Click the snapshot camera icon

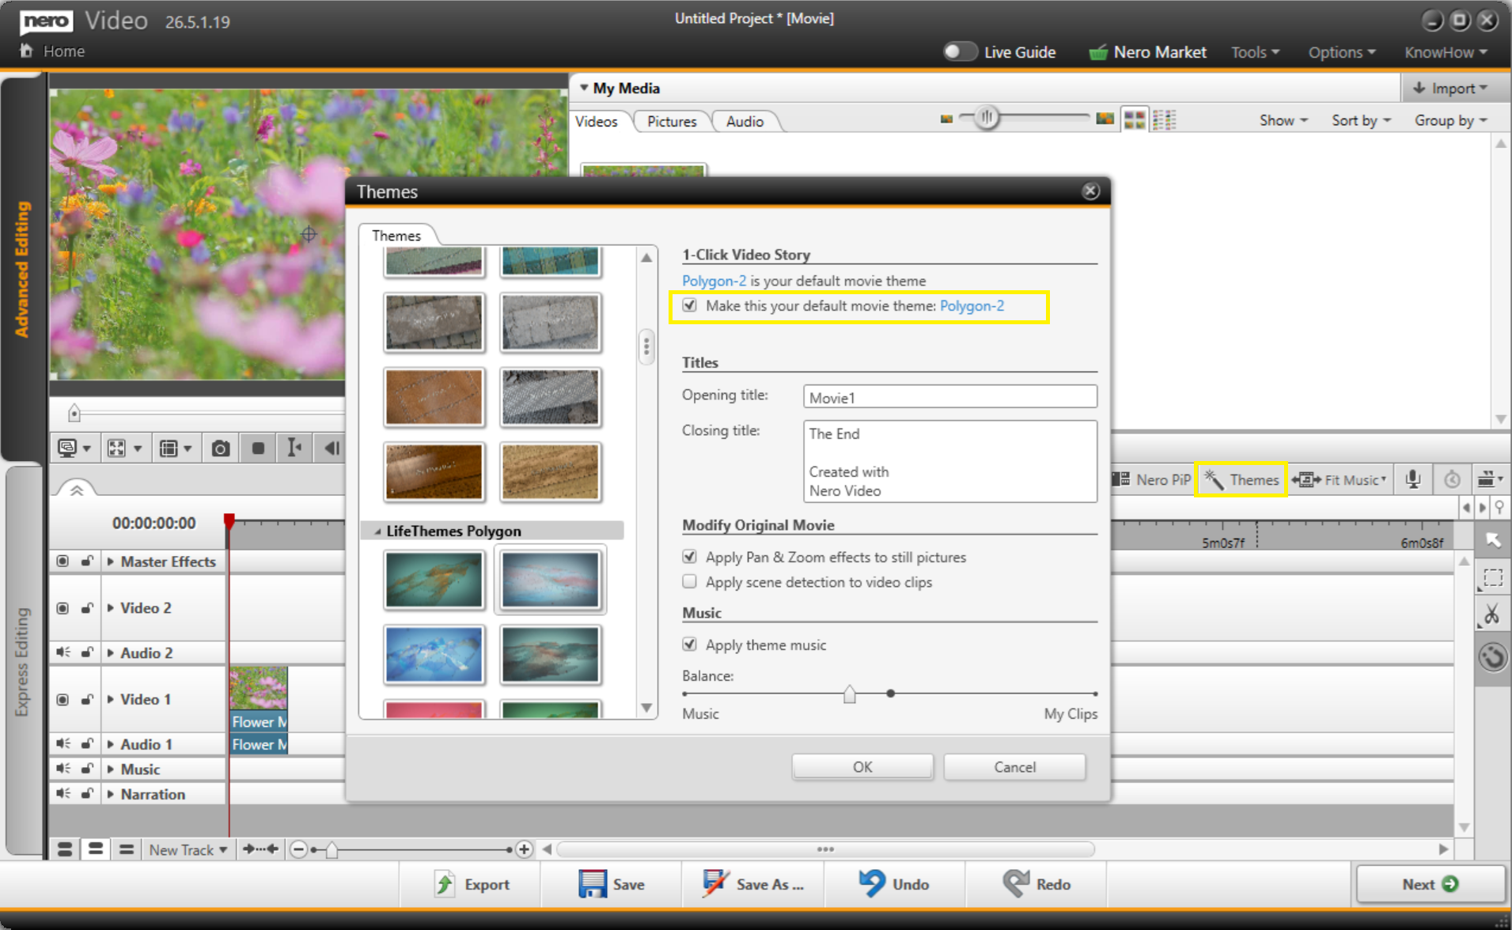(221, 449)
